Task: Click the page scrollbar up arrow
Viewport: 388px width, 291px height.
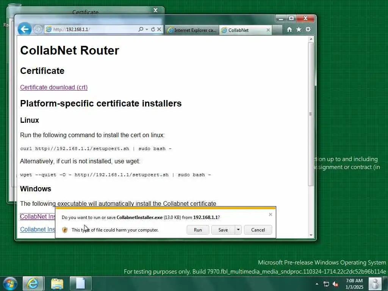Action: point(311,39)
